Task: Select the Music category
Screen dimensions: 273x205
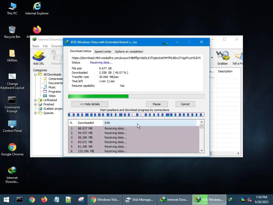Action: [x=50, y=87]
